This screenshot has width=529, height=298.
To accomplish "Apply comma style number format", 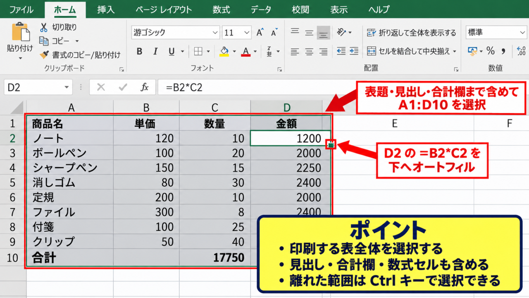I will [x=503, y=51].
